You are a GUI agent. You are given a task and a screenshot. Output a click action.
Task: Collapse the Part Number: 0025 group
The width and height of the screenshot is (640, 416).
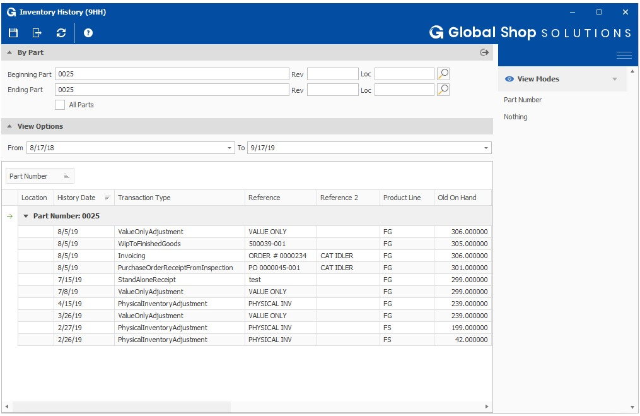tap(26, 216)
